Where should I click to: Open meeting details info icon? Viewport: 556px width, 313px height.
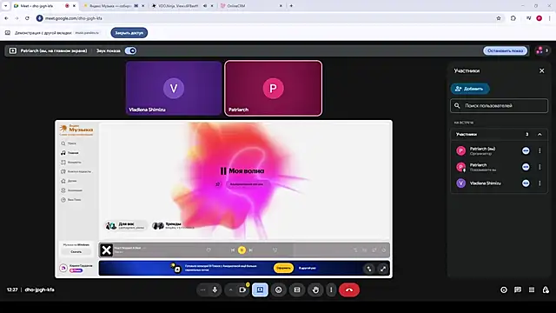point(504,290)
